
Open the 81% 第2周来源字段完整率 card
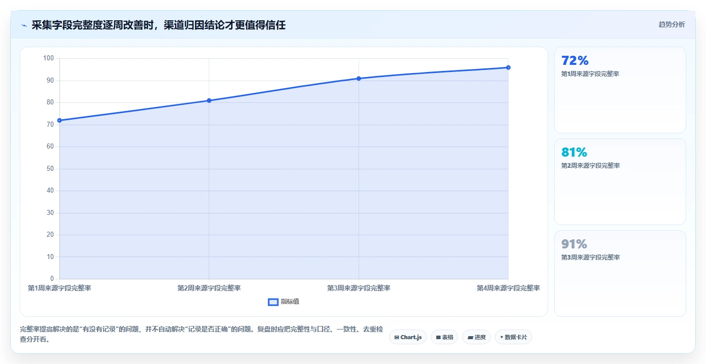point(620,181)
